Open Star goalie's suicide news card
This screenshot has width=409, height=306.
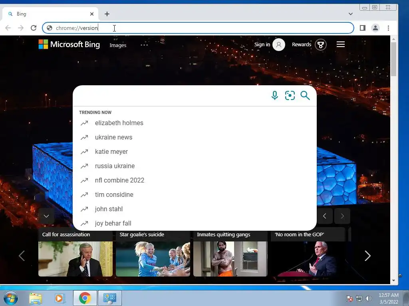tap(153, 252)
